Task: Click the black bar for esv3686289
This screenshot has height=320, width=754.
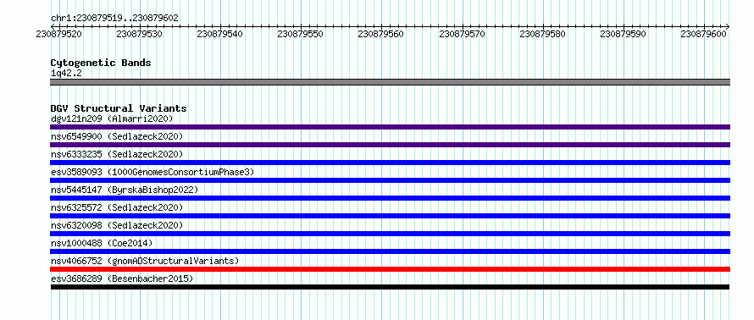Action: [x=390, y=287]
